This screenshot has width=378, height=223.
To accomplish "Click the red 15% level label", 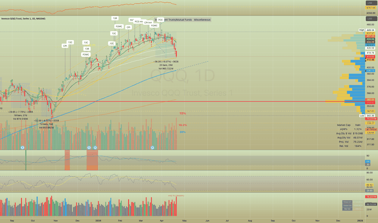I will click(183, 113).
